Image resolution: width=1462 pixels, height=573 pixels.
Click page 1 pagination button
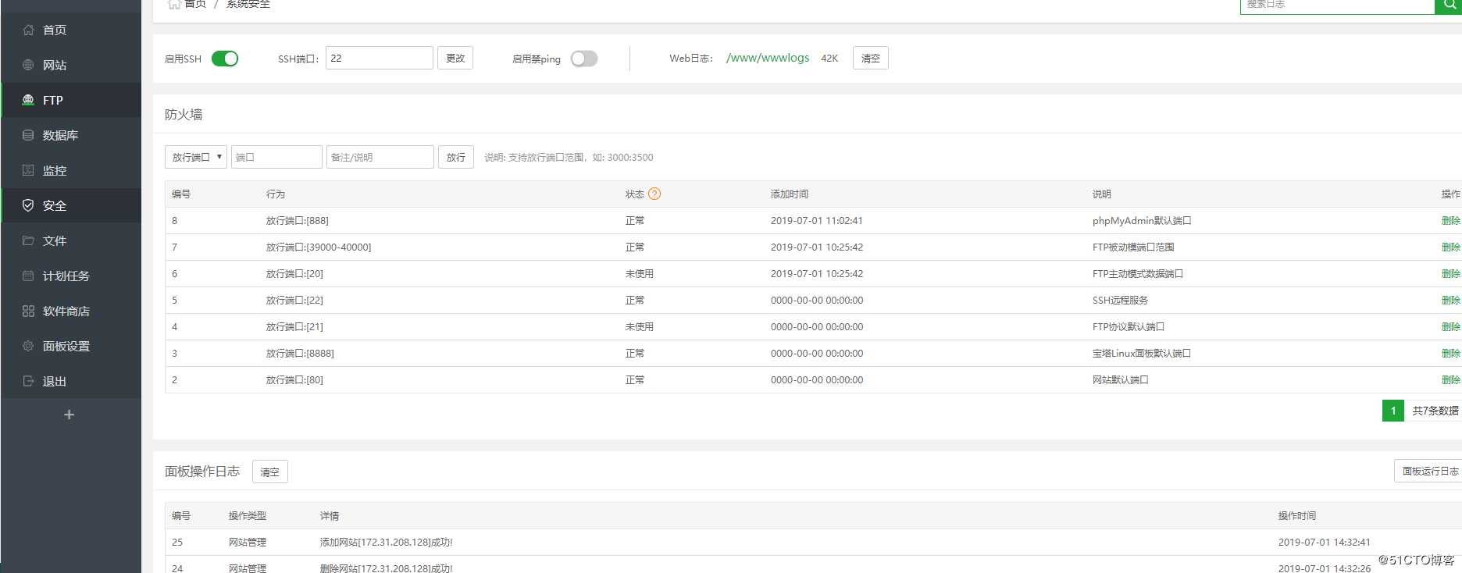1393,411
